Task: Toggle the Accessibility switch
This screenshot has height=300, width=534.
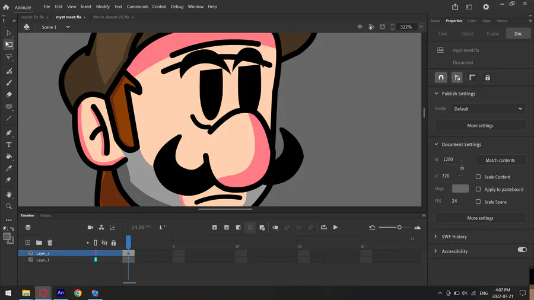Action: 522,250
